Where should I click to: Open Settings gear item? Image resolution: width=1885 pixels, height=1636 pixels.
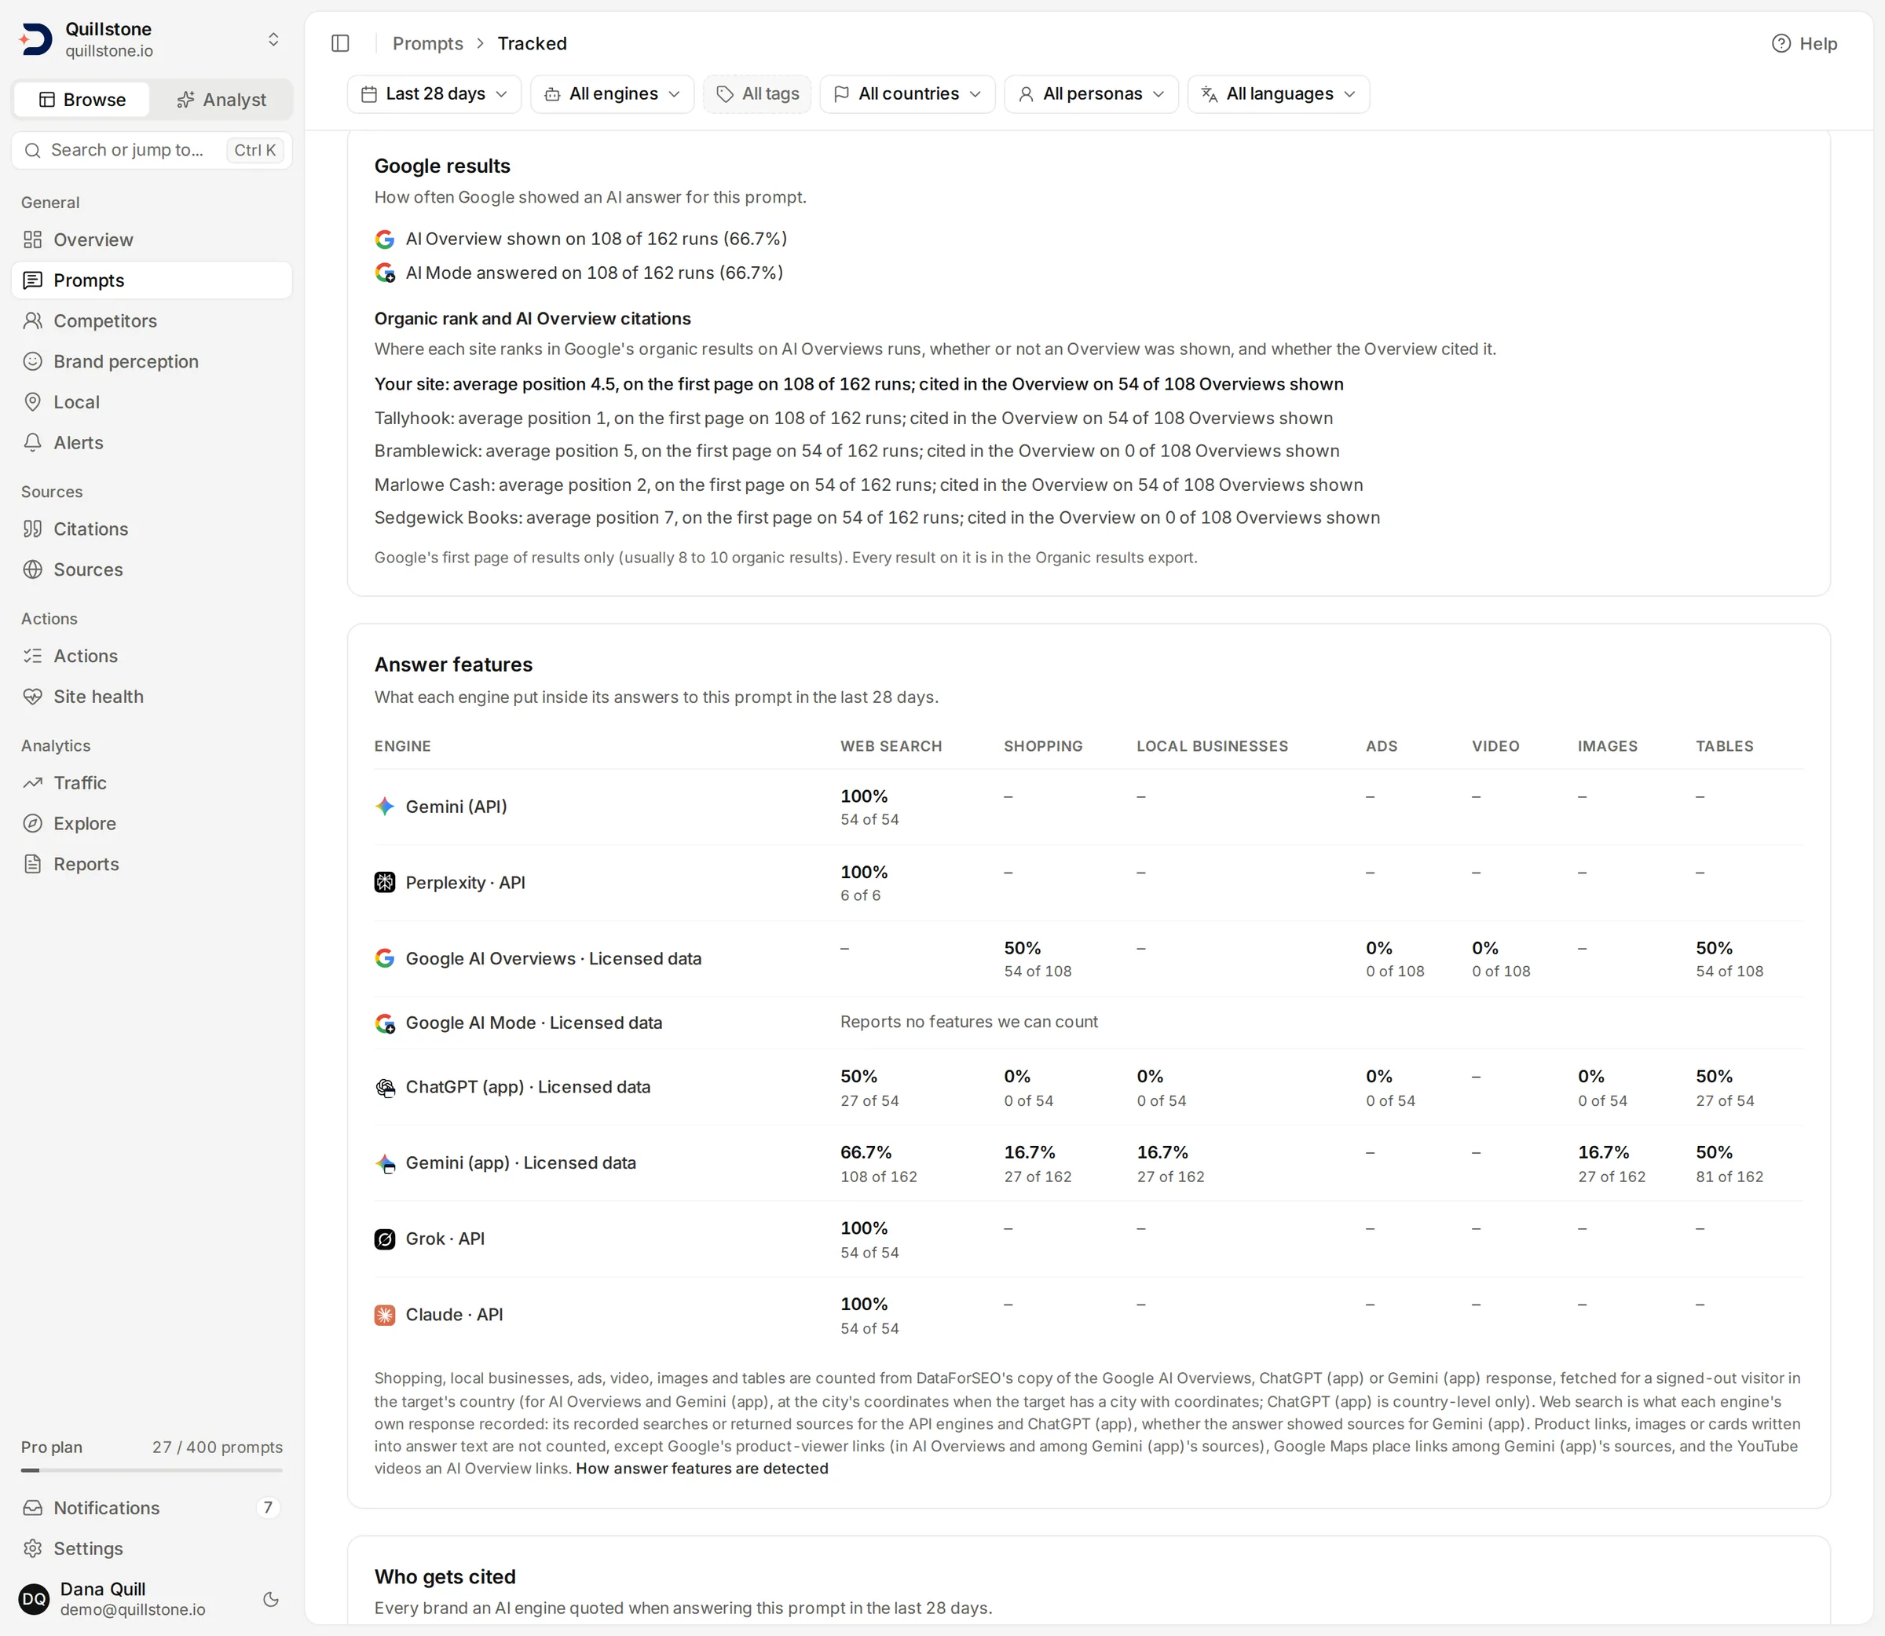click(x=152, y=1547)
